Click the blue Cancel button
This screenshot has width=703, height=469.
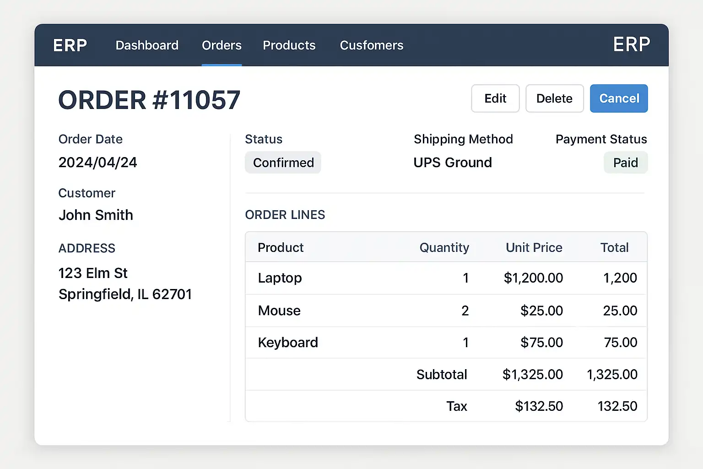click(x=619, y=98)
